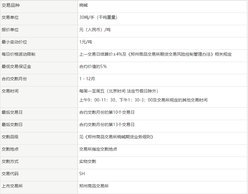Select the 合约交割月份 label
This screenshot has width=248, height=194.
click(x=14, y=79)
